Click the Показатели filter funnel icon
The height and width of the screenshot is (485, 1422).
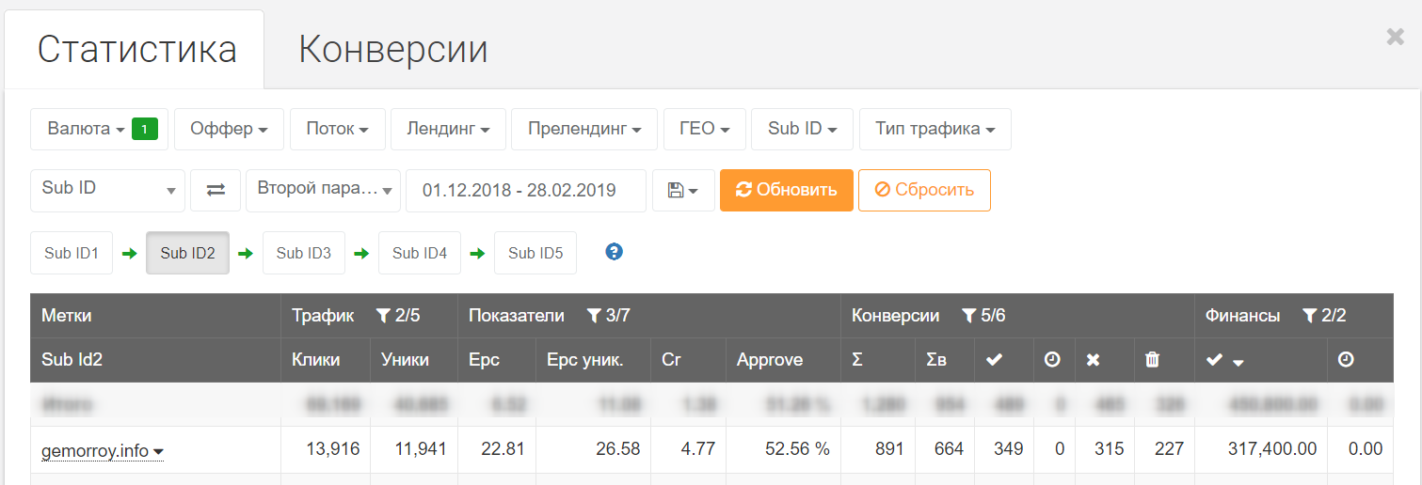pyautogui.click(x=593, y=316)
